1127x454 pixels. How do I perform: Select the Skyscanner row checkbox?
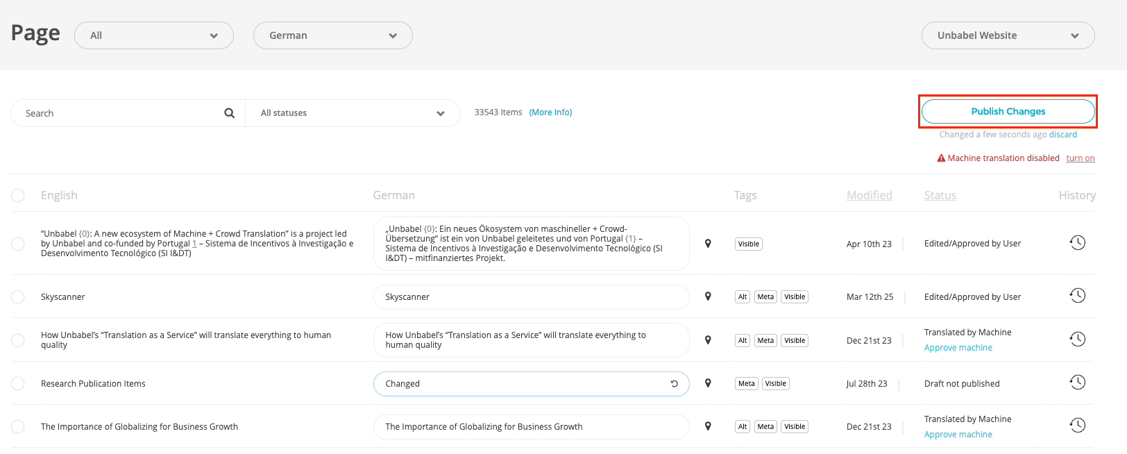[18, 297]
